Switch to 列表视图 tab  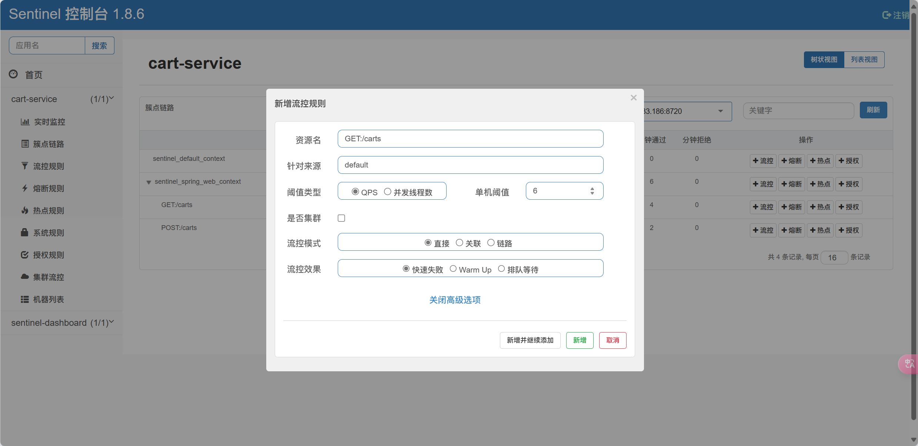point(864,60)
